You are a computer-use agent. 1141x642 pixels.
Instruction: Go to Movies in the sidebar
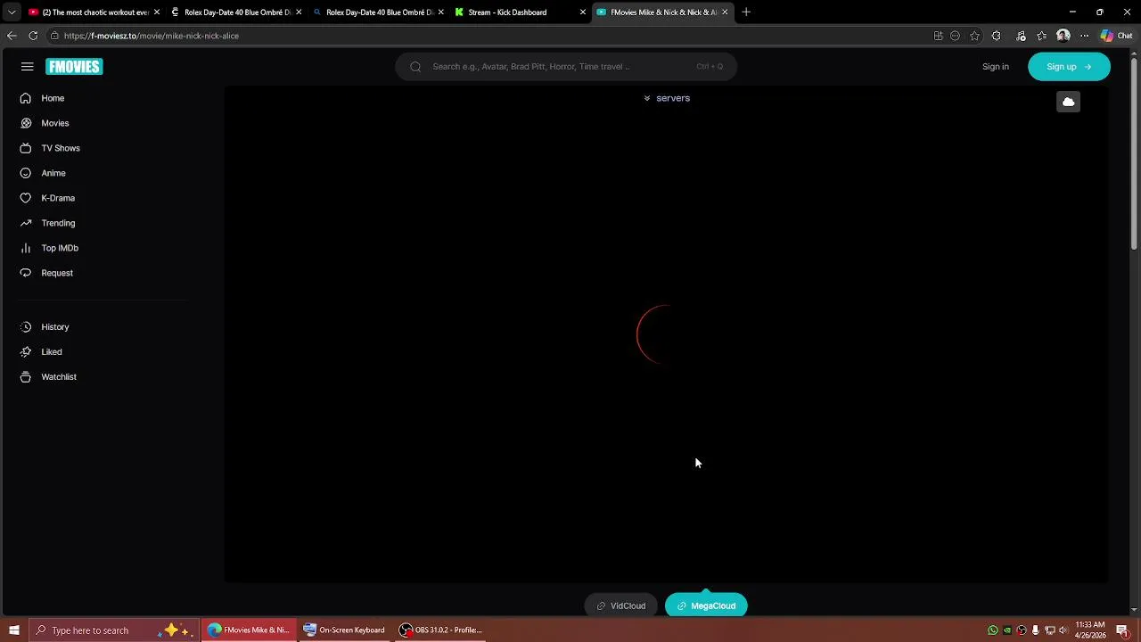pos(54,123)
